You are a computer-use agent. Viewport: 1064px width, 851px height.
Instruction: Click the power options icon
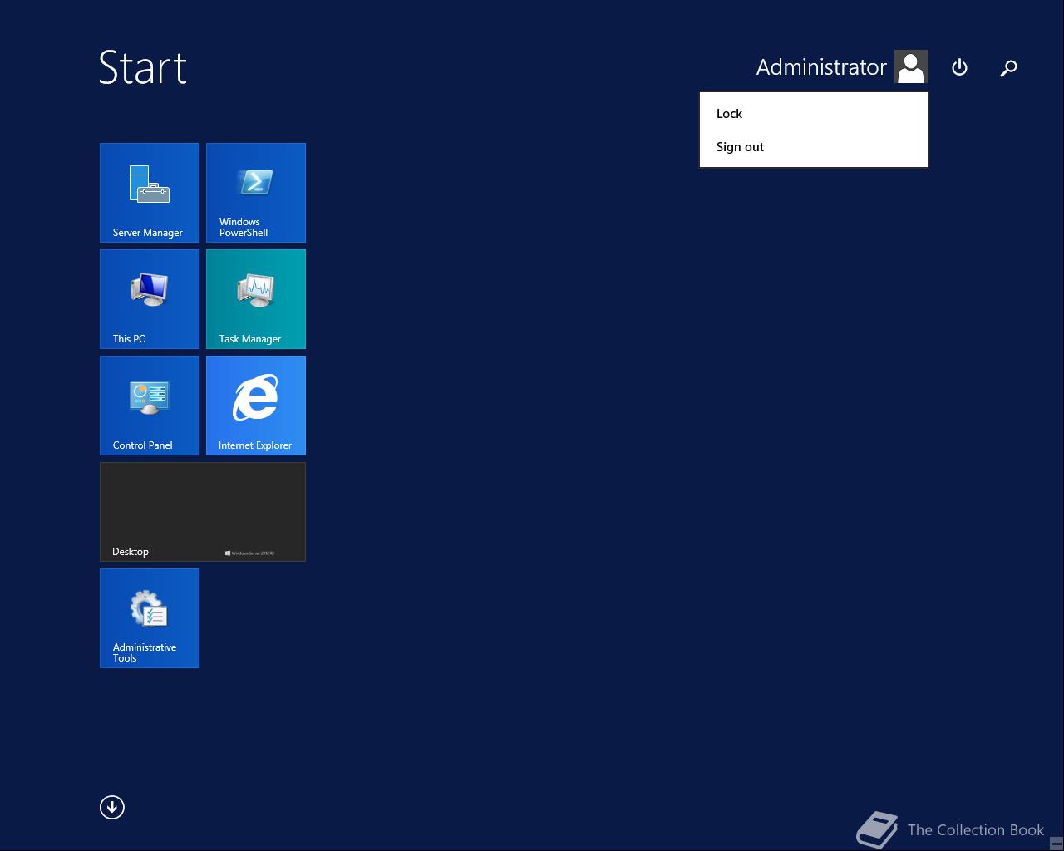(959, 67)
